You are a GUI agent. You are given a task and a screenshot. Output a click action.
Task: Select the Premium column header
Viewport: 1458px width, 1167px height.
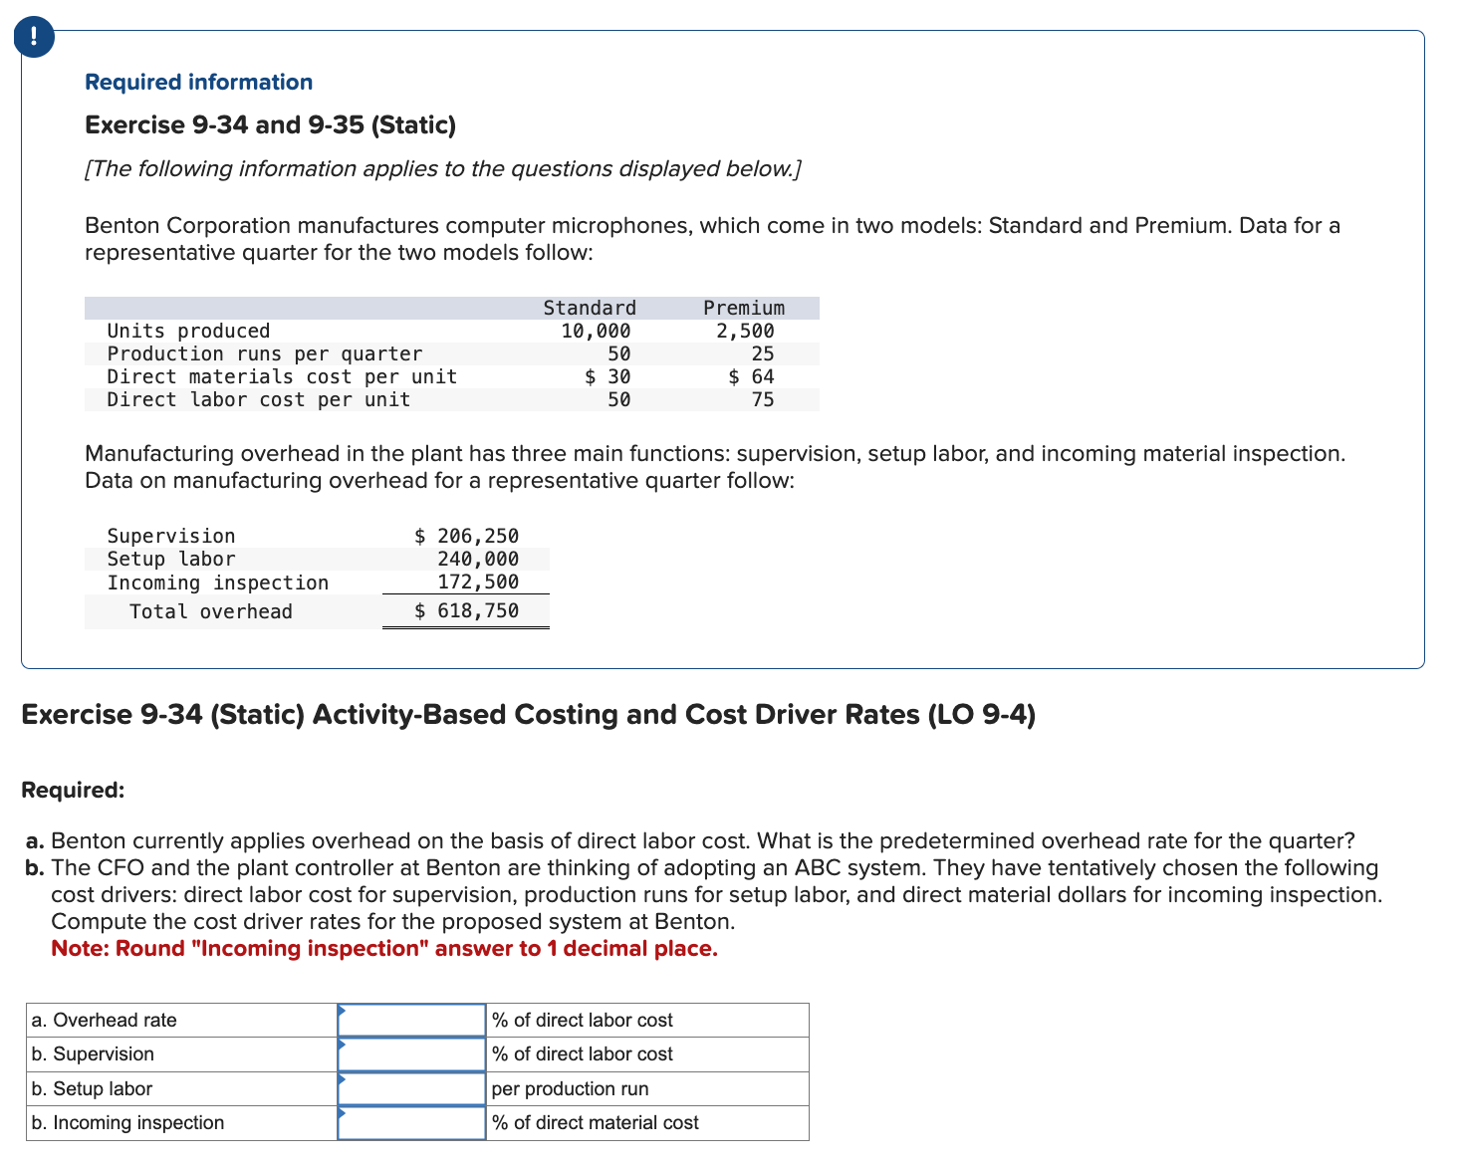click(x=743, y=308)
